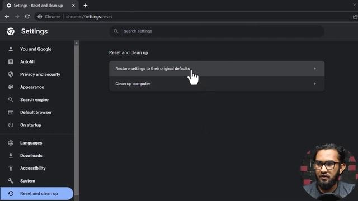Viewport: 358px width, 201px height.
Task: Click the Languages globe icon
Action: pos(11,143)
